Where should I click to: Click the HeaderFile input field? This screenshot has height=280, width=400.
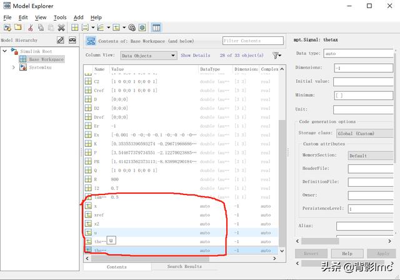coord(371,169)
